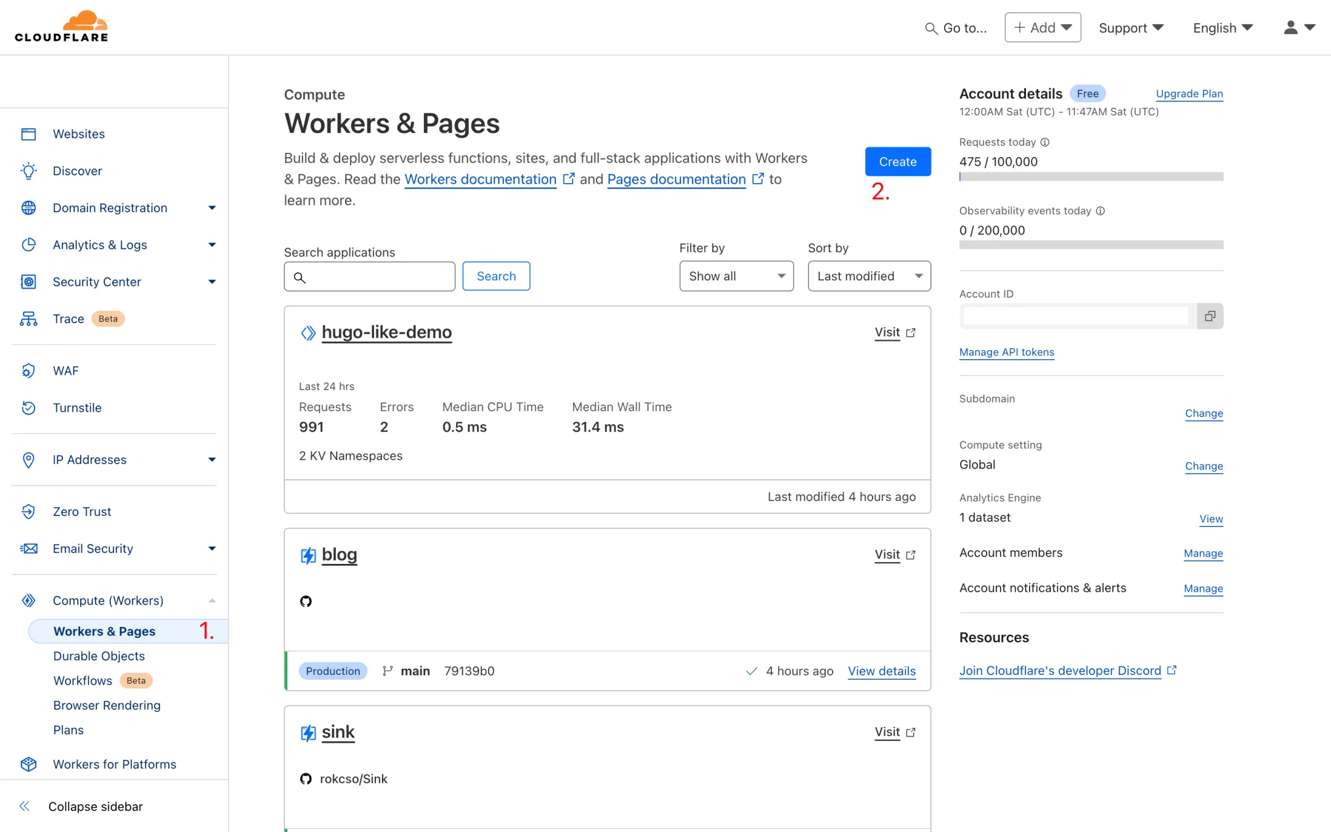Open the Support dropdown

point(1131,28)
